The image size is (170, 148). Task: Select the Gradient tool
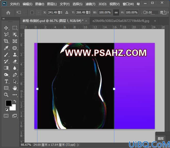[x=6, y=68]
